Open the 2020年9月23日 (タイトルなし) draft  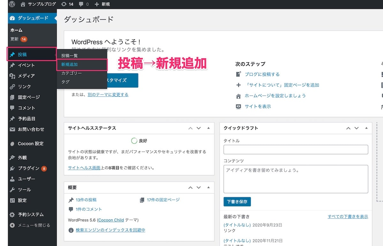[x=237, y=225]
